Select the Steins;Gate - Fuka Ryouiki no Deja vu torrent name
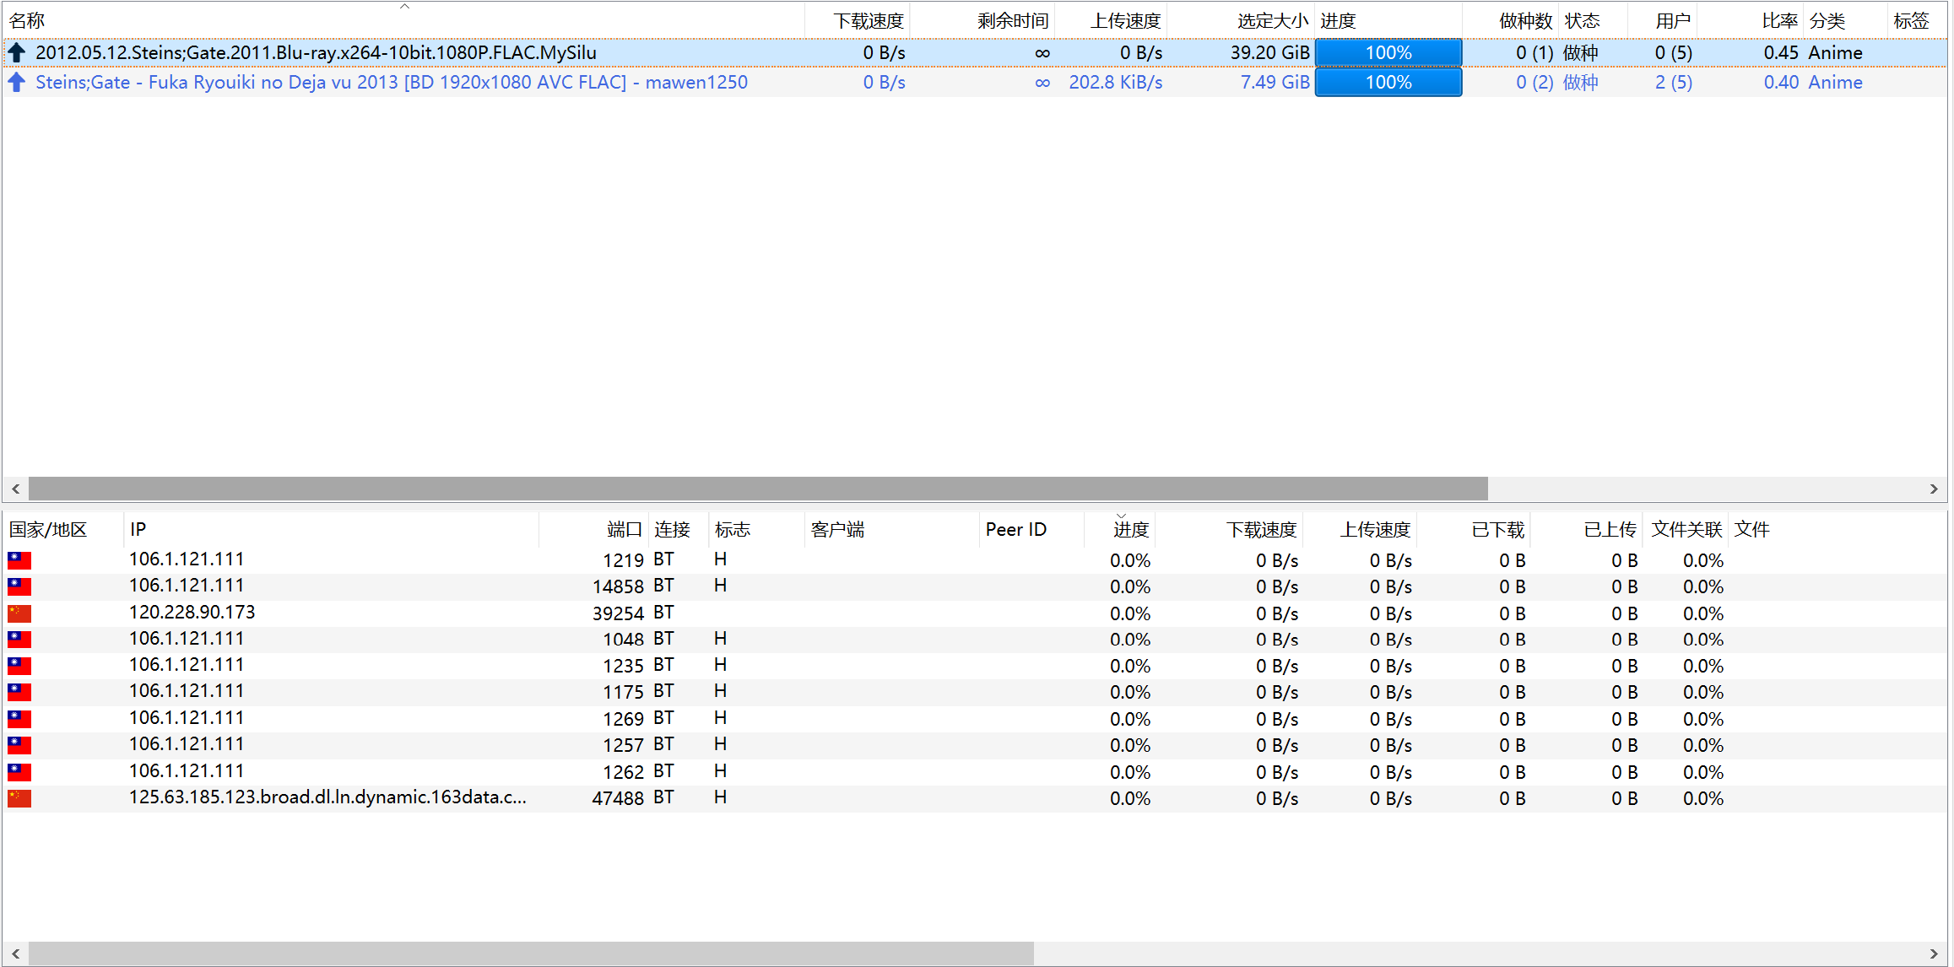 coord(392,82)
